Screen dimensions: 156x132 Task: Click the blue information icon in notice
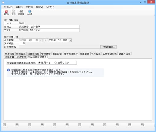tap(8, 70)
